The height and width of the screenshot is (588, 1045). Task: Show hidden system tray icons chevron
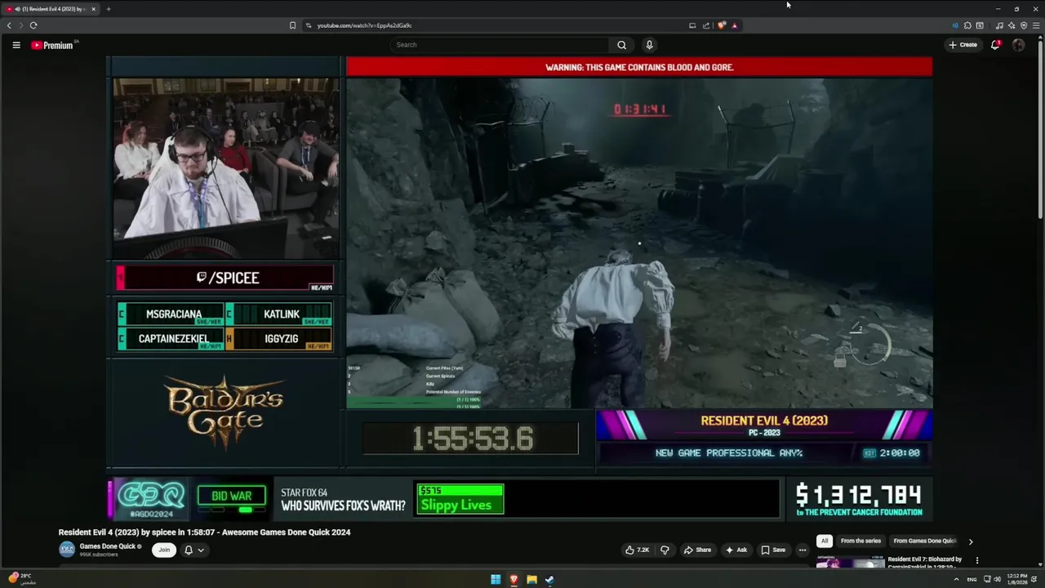tap(956, 579)
